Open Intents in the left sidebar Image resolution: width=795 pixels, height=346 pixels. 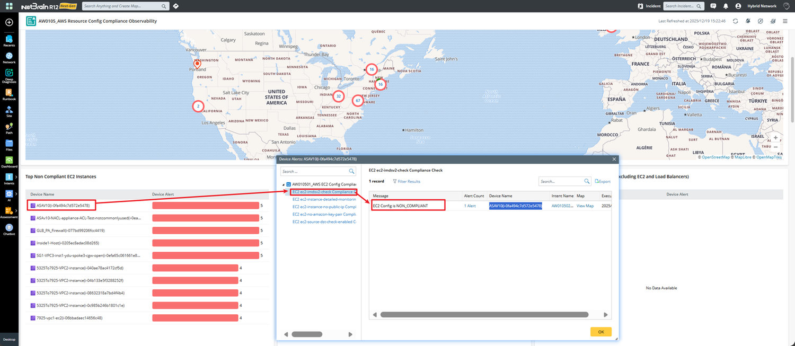coord(9,179)
